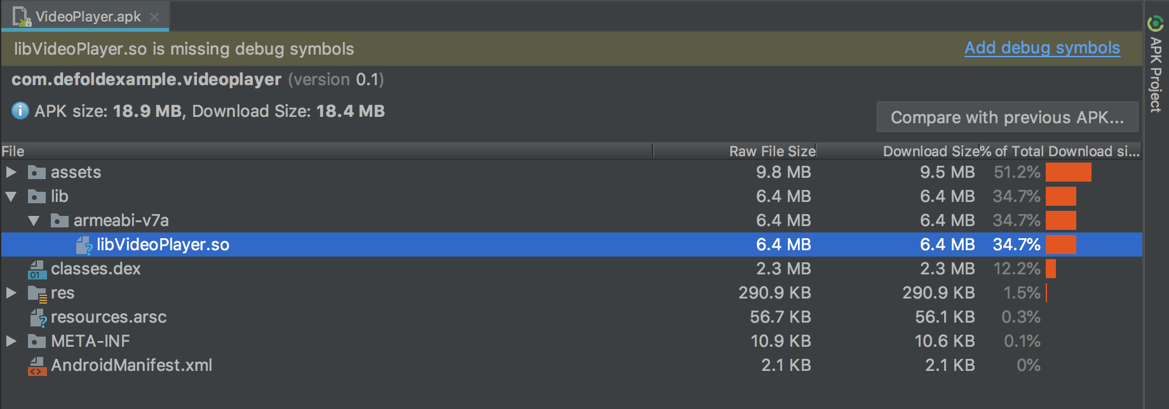This screenshot has height=409, width=1169.
Task: Expand the res folder
Action: pyautogui.click(x=11, y=293)
